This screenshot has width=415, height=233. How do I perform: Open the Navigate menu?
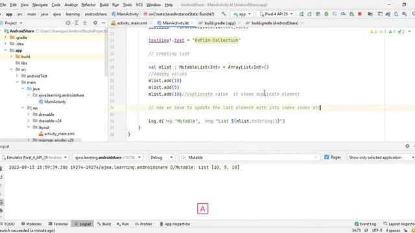pyautogui.click(x=40, y=5)
